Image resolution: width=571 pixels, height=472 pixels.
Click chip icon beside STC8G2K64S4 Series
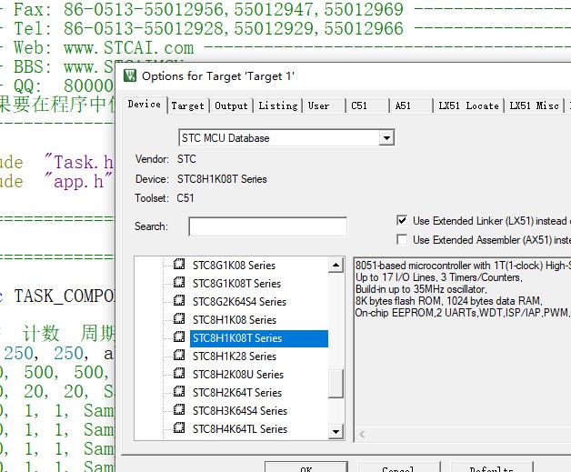(179, 300)
